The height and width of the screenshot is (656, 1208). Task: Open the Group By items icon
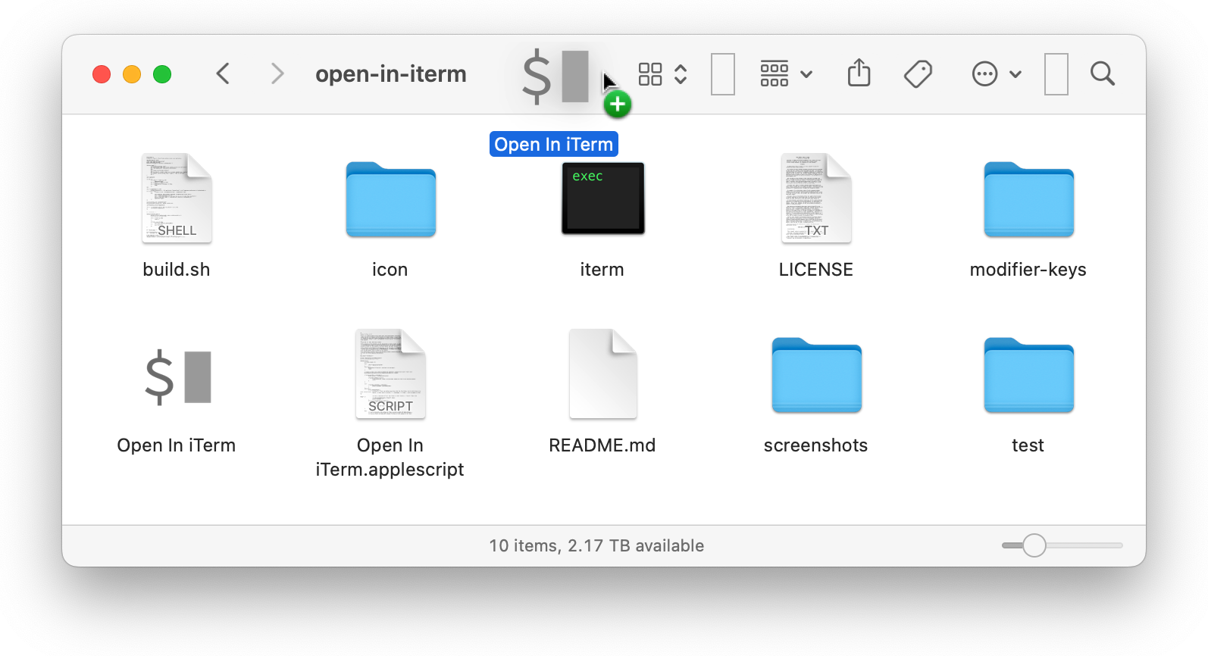(x=775, y=74)
